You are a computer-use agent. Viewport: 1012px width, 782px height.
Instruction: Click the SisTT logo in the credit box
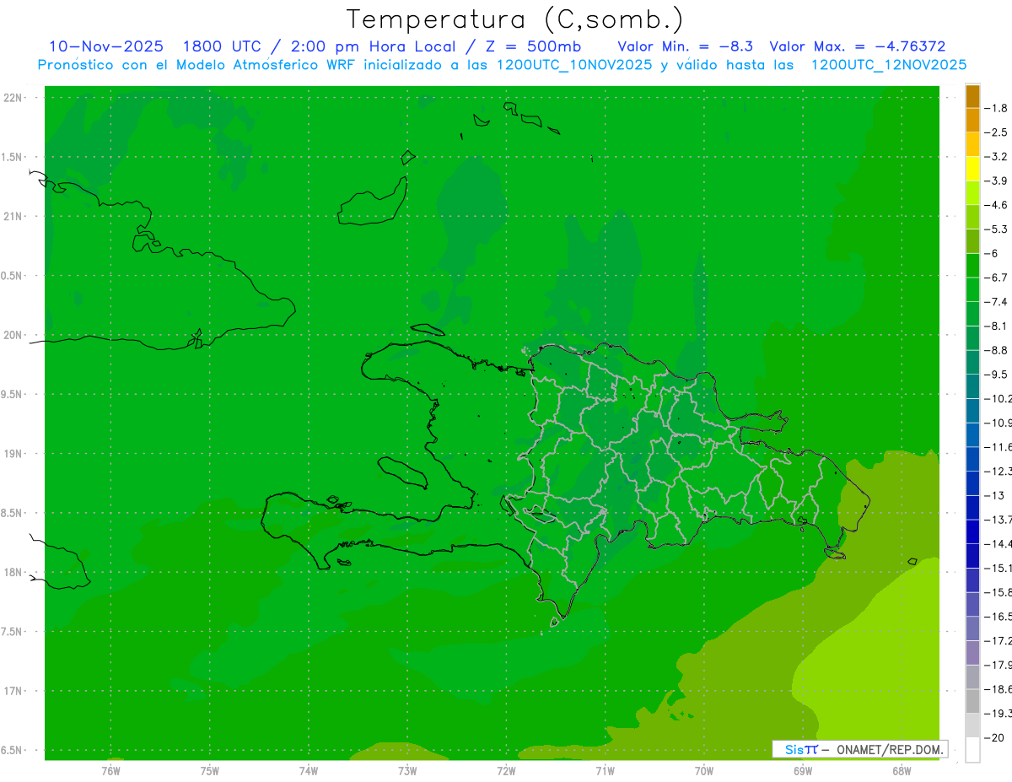[x=800, y=749]
